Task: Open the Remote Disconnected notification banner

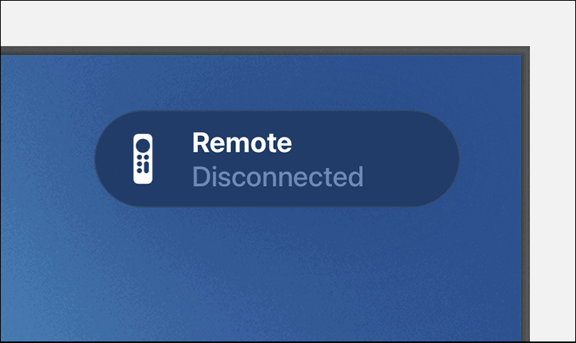Action: tap(277, 159)
